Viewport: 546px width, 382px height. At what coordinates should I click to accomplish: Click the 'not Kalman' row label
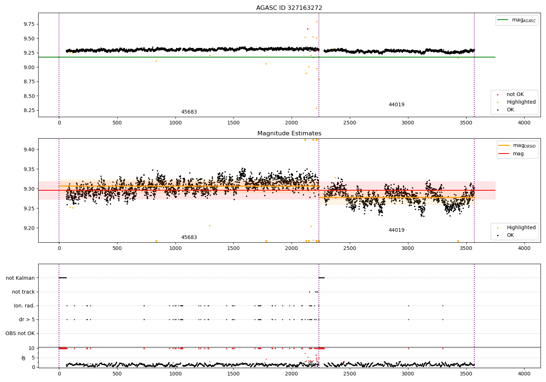(20, 278)
